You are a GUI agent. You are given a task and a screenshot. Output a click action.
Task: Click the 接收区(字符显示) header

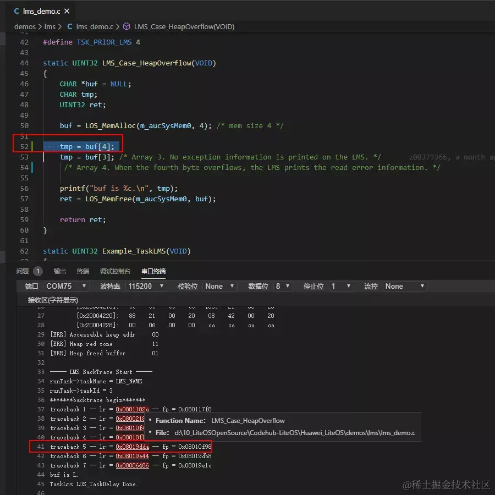tap(53, 300)
